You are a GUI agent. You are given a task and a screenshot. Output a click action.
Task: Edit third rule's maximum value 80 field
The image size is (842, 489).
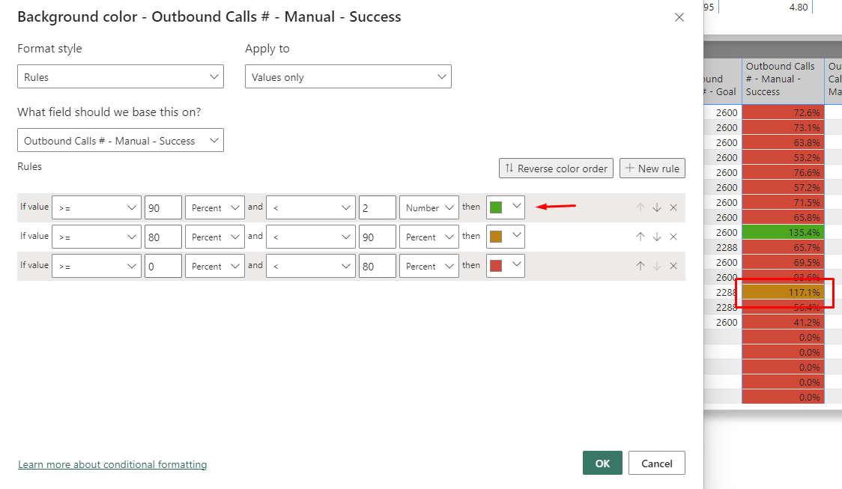pos(378,266)
